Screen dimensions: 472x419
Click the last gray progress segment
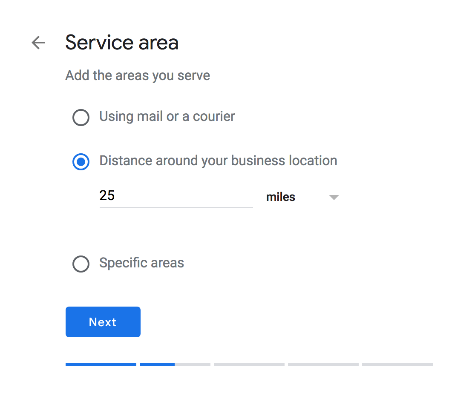coord(397,364)
